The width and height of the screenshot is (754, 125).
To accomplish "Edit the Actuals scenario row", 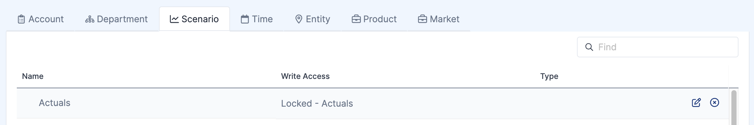I will [696, 103].
